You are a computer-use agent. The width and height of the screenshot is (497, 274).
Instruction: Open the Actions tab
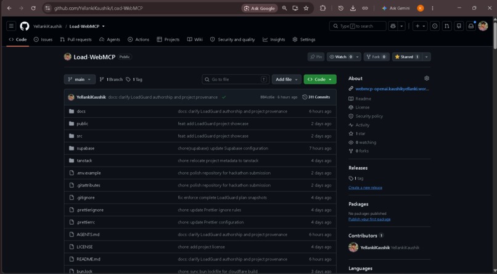[139, 39]
